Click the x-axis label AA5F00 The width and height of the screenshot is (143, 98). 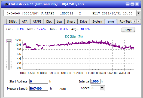[124, 73]
